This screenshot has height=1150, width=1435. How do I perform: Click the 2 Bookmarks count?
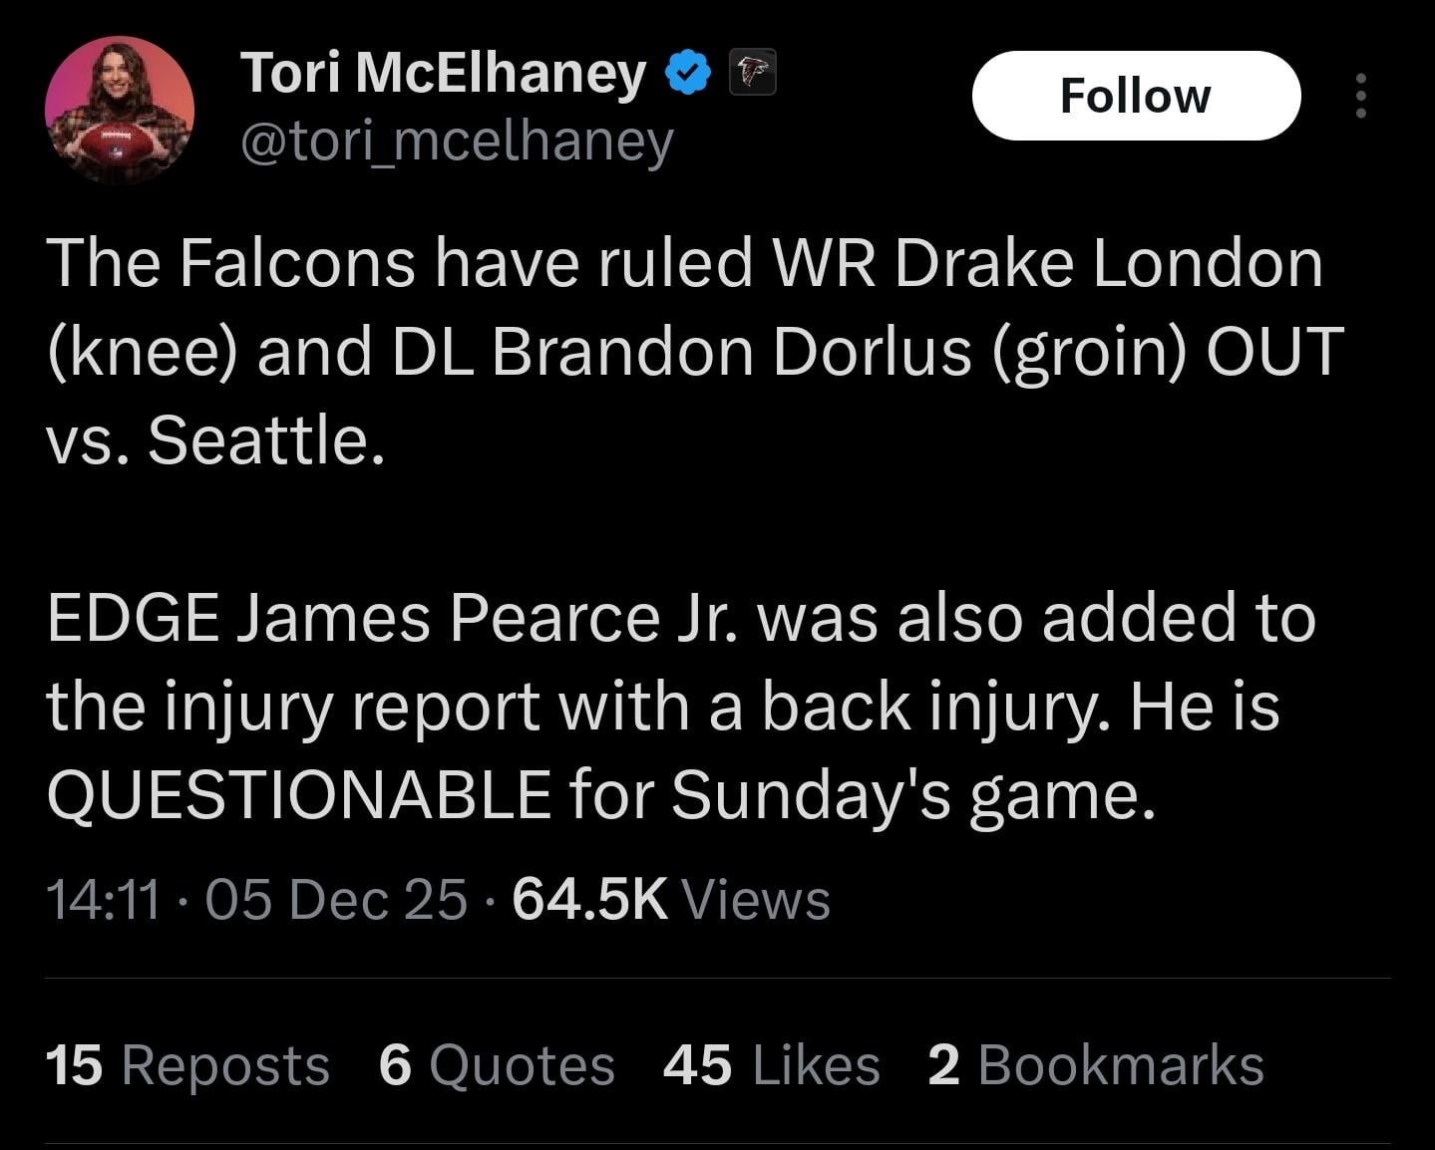[x=1095, y=1064]
